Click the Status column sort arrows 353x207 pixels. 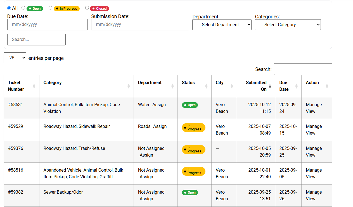(x=206, y=86)
